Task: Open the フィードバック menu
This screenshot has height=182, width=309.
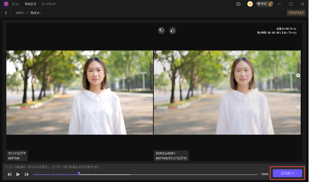Action: pyautogui.click(x=48, y=4)
